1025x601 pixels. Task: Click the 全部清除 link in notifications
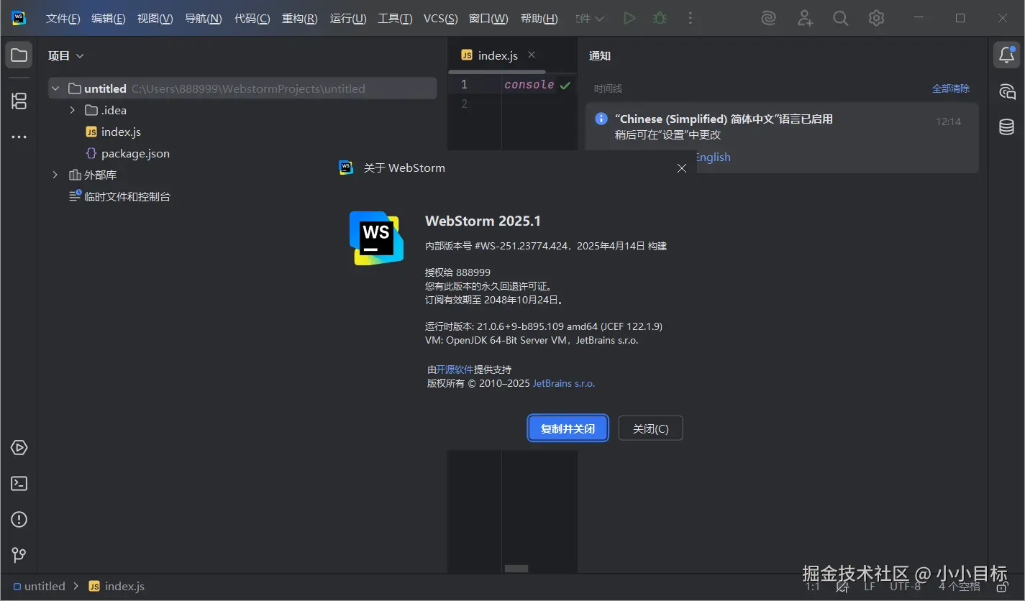[x=951, y=88]
